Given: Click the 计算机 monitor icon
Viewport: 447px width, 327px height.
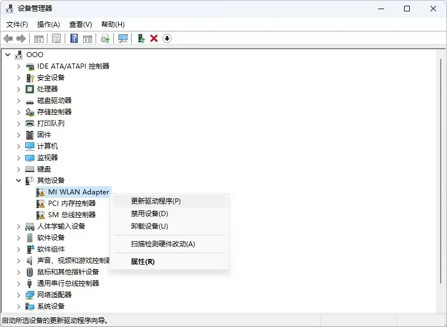Looking at the screenshot, I should (30, 146).
